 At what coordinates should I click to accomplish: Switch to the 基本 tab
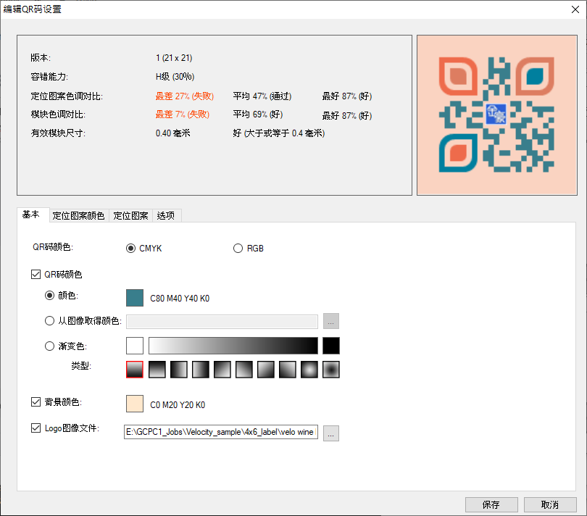(x=30, y=215)
